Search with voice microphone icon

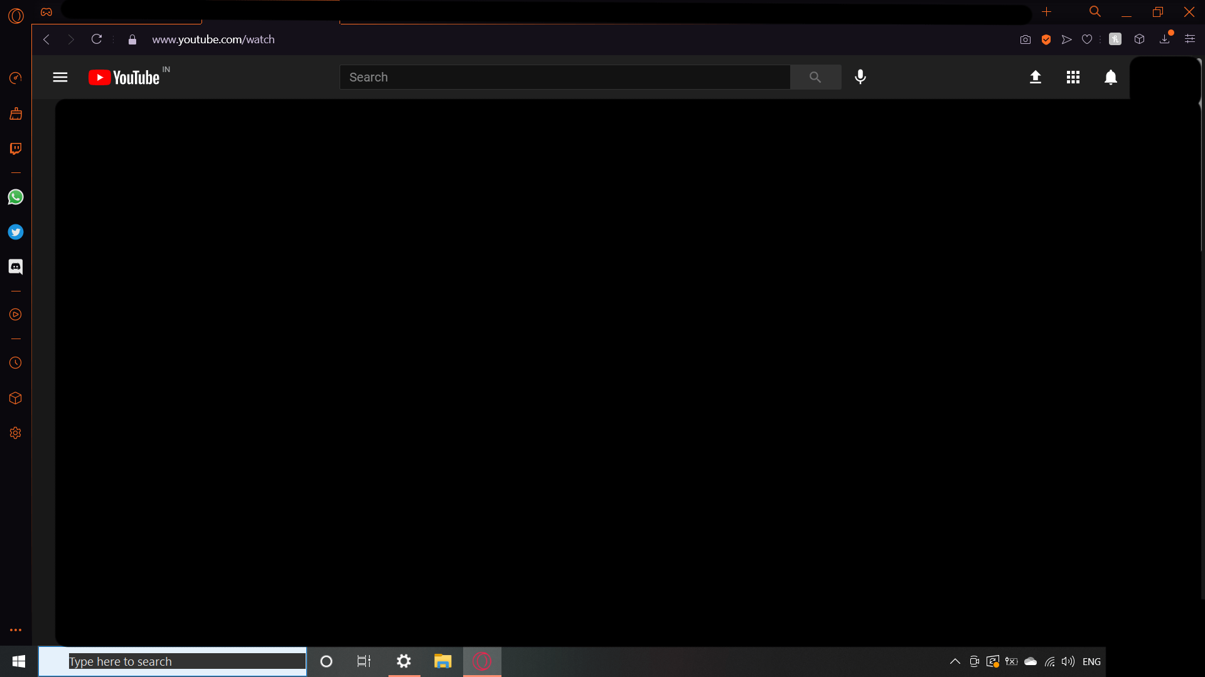point(860,76)
